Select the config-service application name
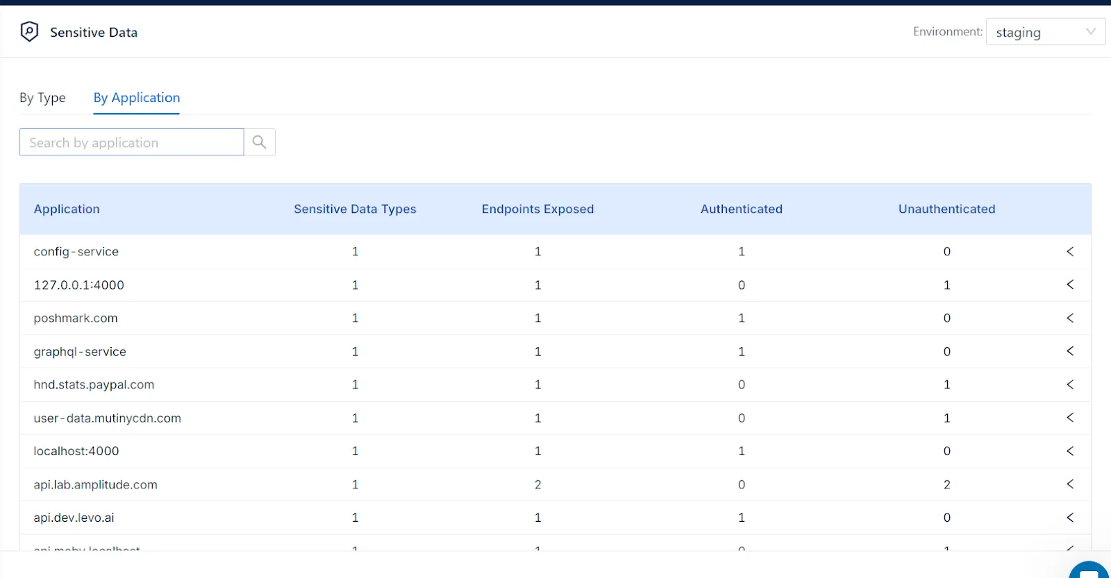The width and height of the screenshot is (1111, 578). (76, 252)
